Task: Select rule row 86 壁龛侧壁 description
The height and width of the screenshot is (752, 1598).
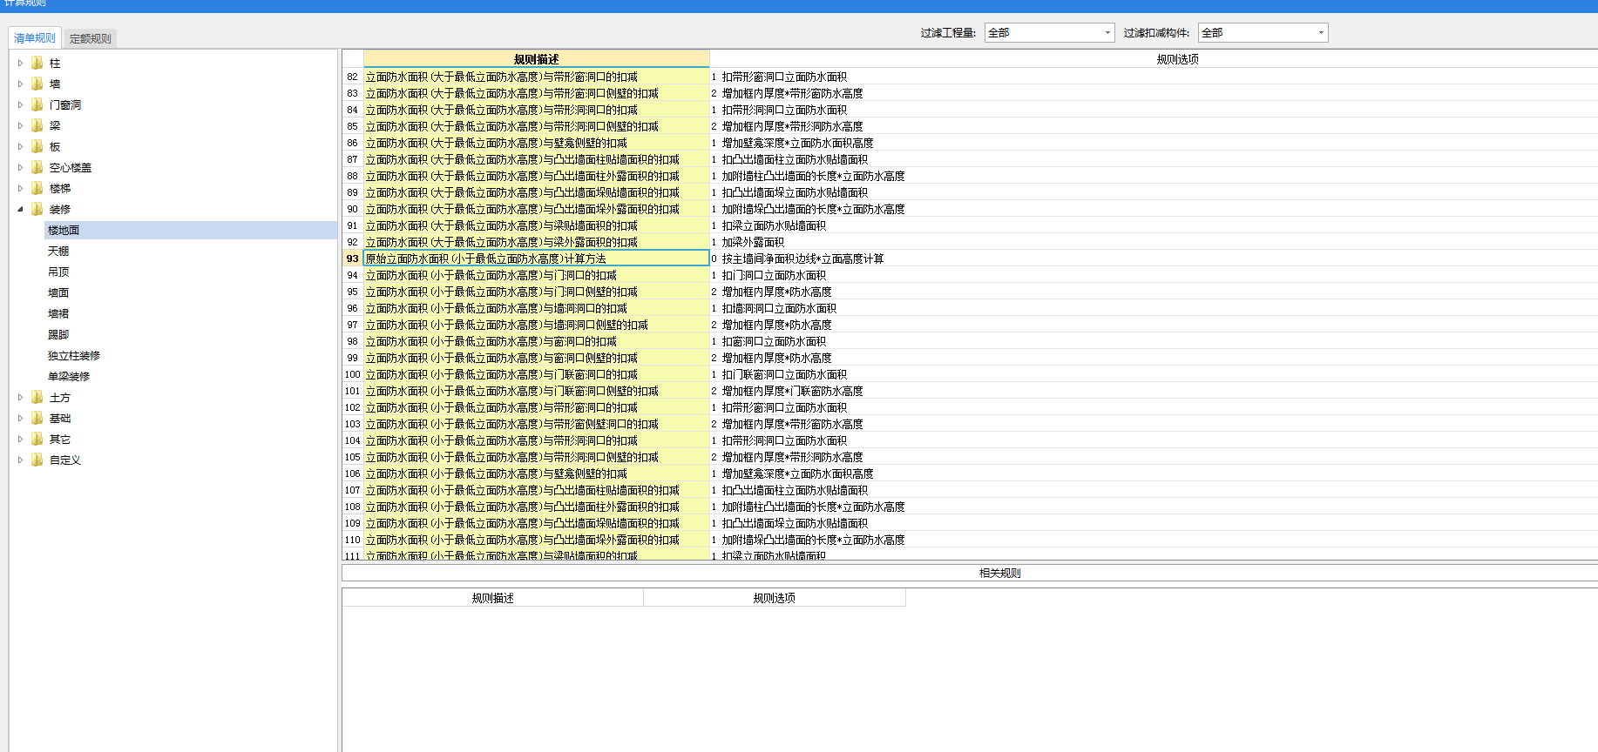Action: click(x=536, y=143)
